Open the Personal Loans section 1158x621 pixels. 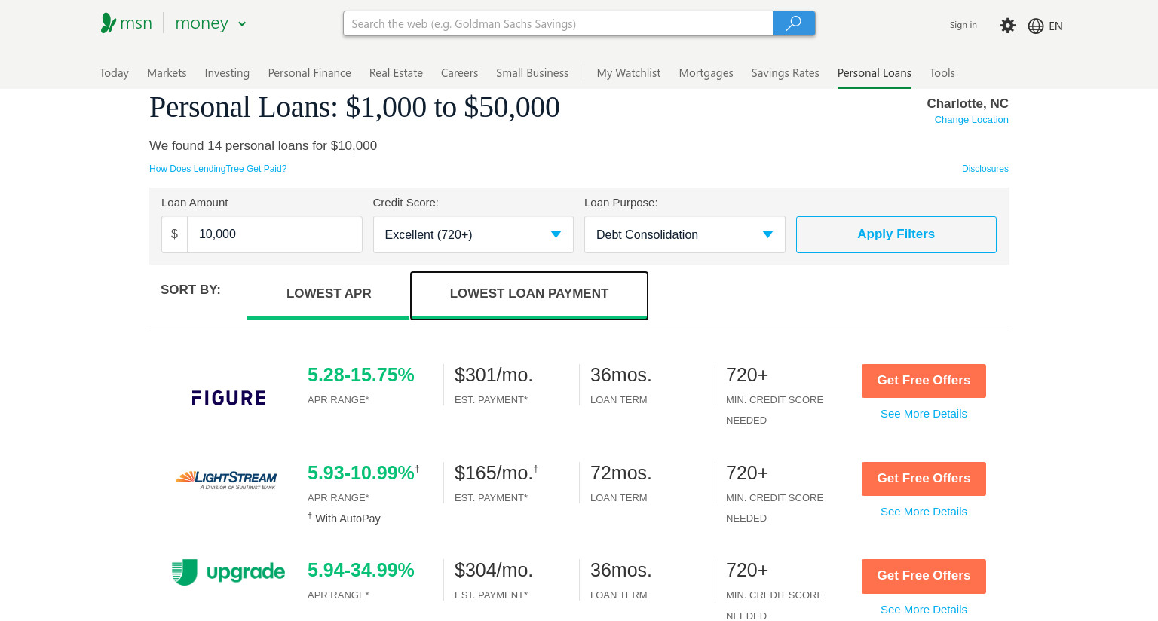pos(874,73)
